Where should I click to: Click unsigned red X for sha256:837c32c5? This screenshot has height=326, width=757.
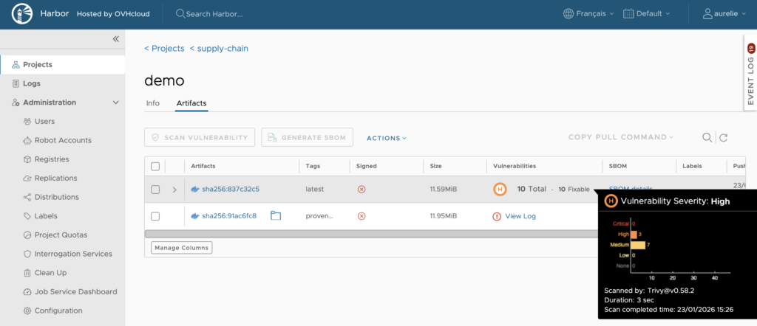click(361, 190)
